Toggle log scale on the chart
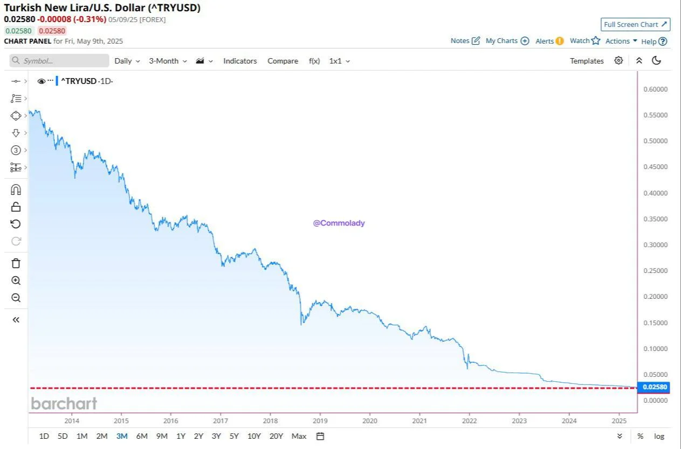Image resolution: width=681 pixels, height=449 pixels. point(659,436)
